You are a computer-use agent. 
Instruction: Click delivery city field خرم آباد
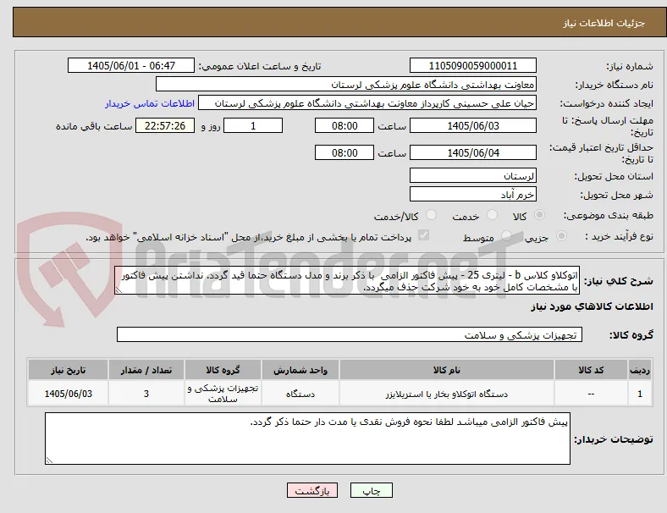(x=473, y=194)
